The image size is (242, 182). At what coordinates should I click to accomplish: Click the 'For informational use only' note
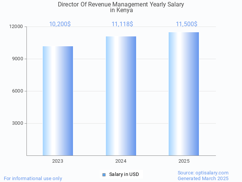click(33, 178)
